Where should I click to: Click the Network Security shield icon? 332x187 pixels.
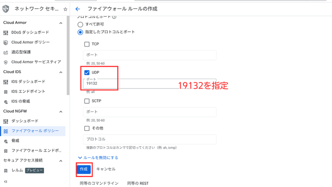[6, 9]
